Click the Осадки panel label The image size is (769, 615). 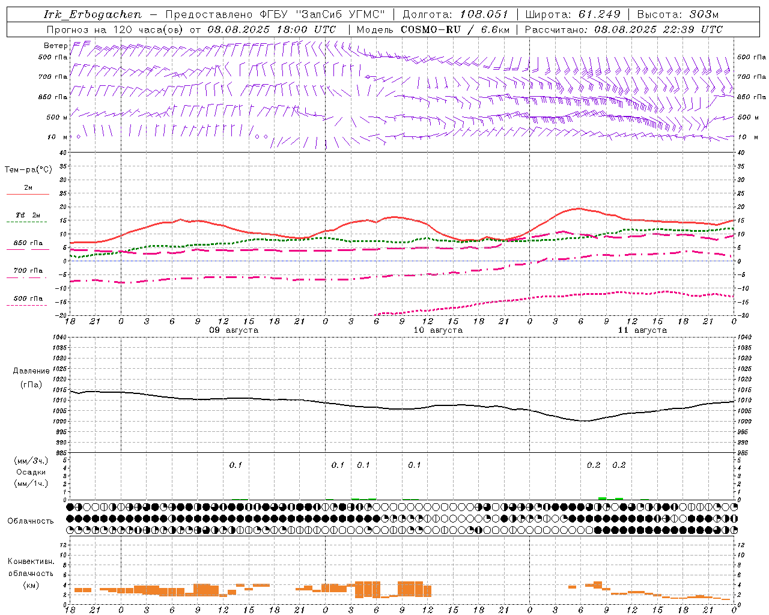pyautogui.click(x=31, y=472)
